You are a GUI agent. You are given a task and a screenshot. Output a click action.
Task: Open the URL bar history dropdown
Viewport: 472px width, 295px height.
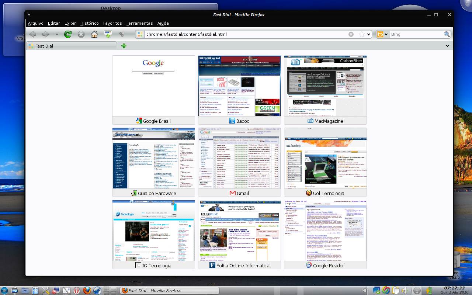click(x=368, y=34)
